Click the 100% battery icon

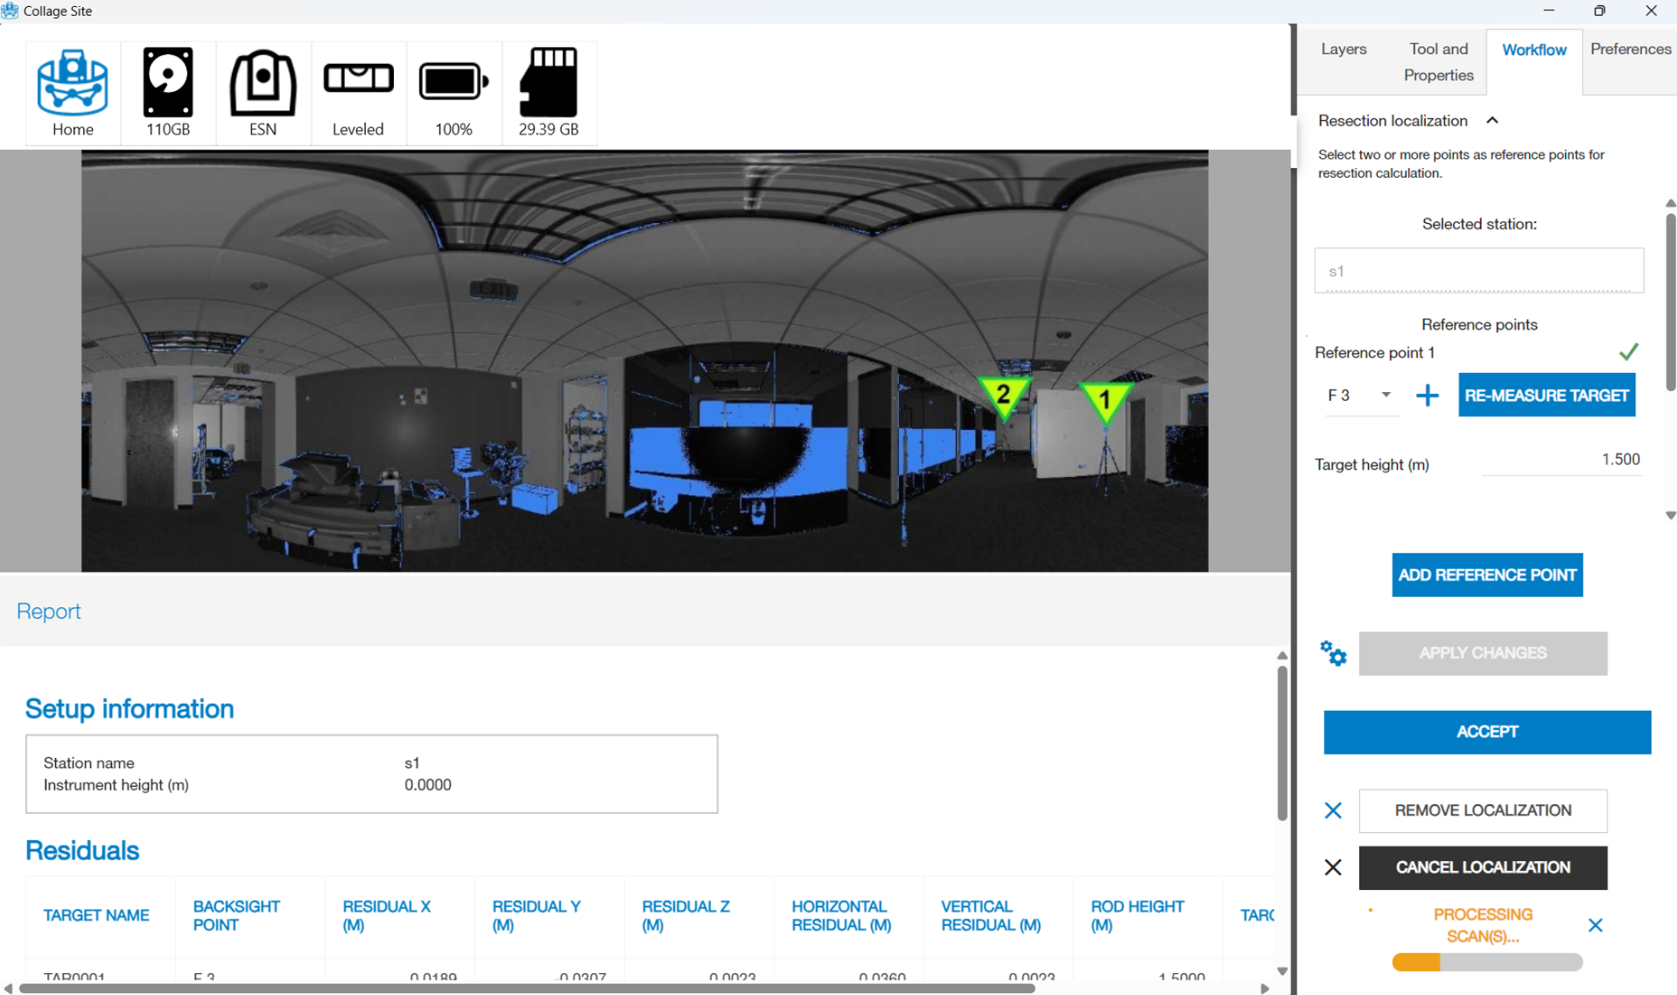coord(453,82)
